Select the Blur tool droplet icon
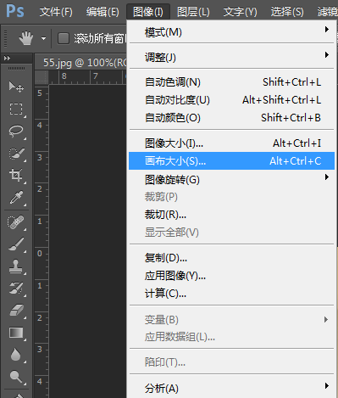338x398 pixels. 15,355
